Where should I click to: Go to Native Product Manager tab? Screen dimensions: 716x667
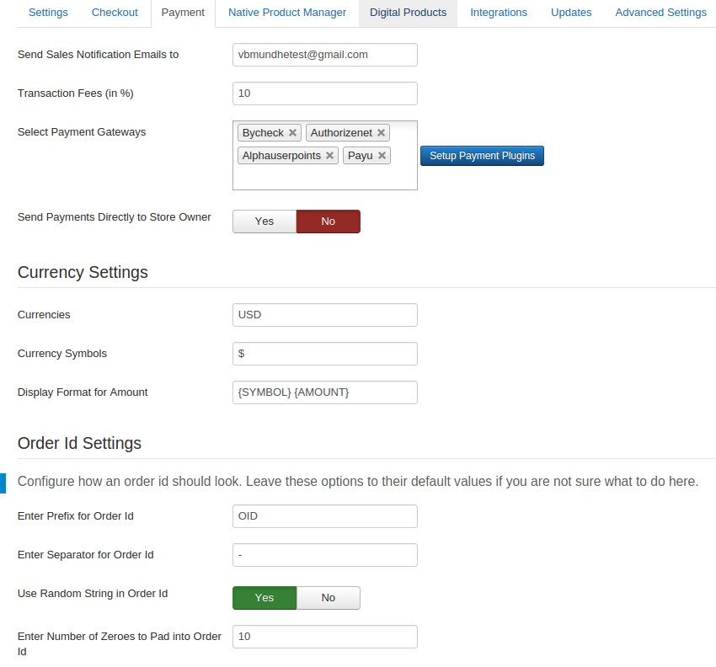pyautogui.click(x=287, y=13)
